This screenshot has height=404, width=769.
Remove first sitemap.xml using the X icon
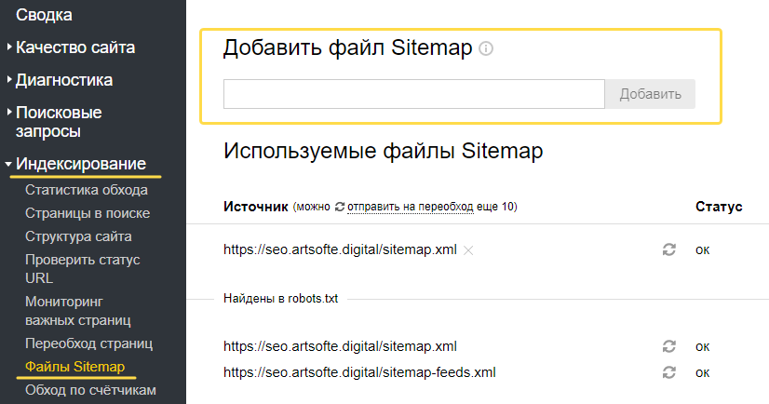point(468,249)
